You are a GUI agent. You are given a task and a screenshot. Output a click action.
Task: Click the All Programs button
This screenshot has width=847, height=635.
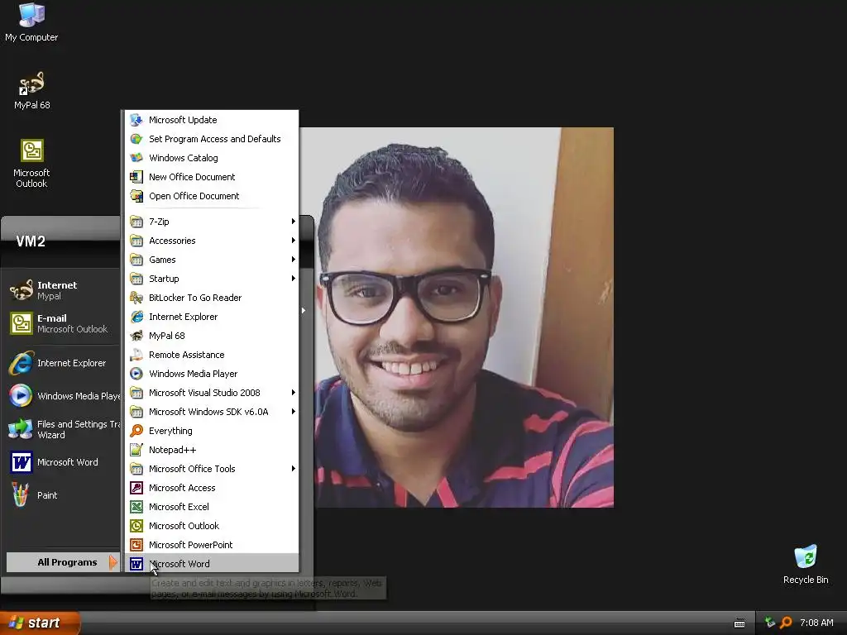(x=63, y=562)
